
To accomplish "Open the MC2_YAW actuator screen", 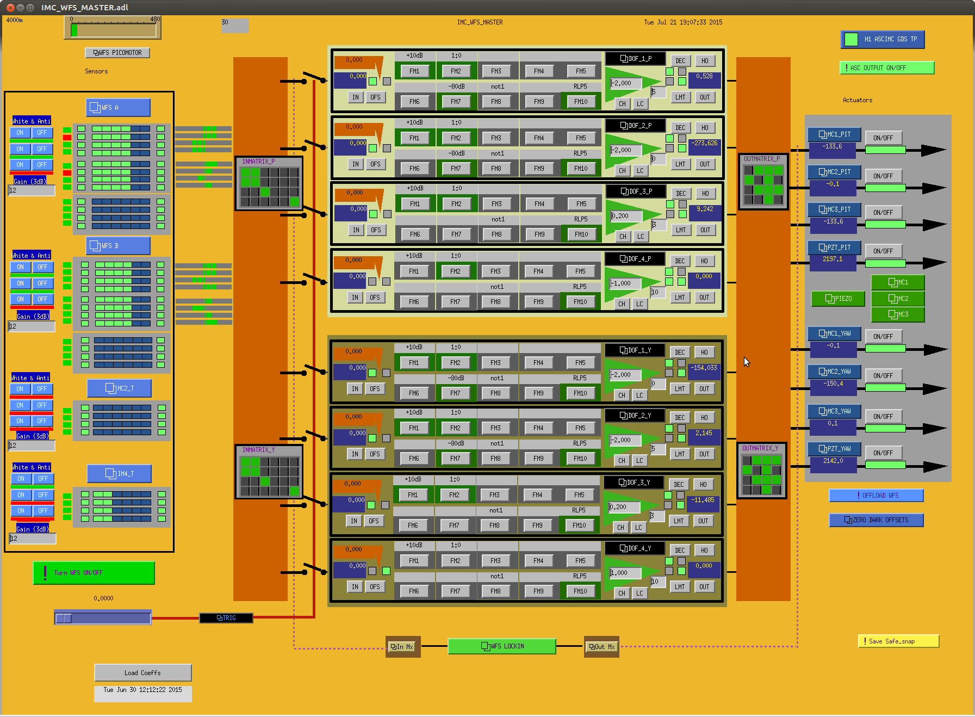I will point(835,372).
